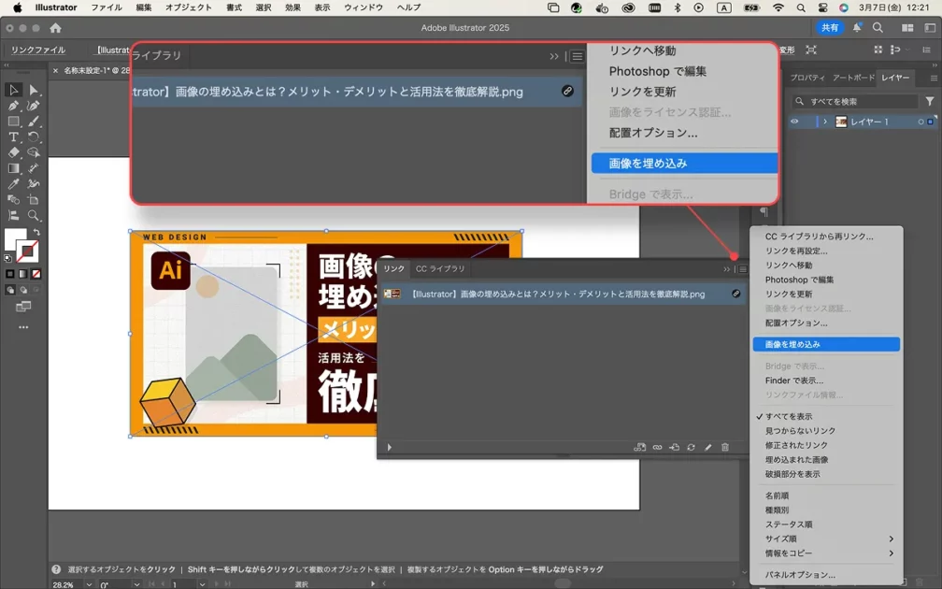Click the trash icon in the Links panel
This screenshot has width=942, height=589.
[725, 448]
